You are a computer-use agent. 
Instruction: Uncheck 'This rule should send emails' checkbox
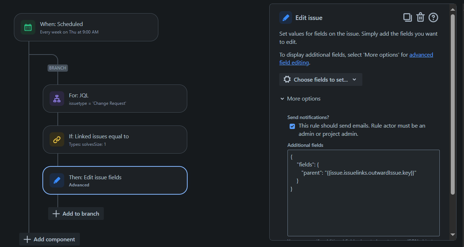tap(292, 126)
